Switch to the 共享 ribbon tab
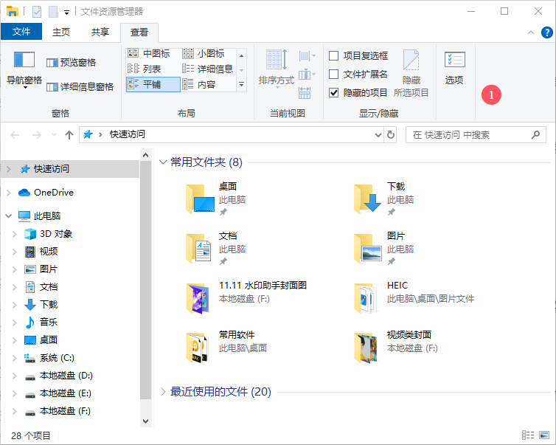The image size is (556, 445). pyautogui.click(x=100, y=32)
